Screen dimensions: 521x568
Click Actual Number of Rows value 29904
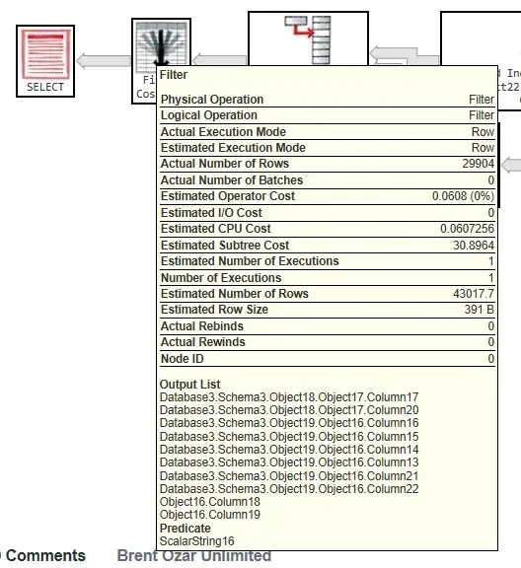[x=478, y=164]
